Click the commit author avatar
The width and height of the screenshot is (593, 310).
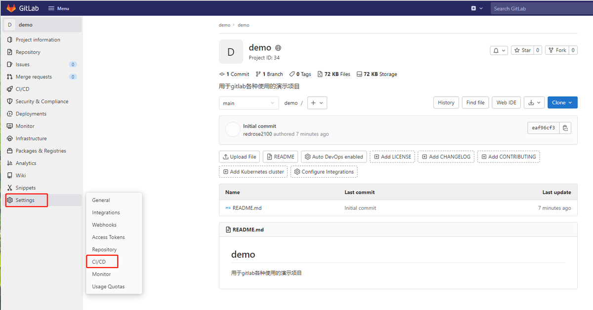pos(233,130)
